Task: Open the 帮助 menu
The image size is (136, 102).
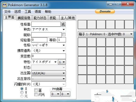Action: [48, 12]
